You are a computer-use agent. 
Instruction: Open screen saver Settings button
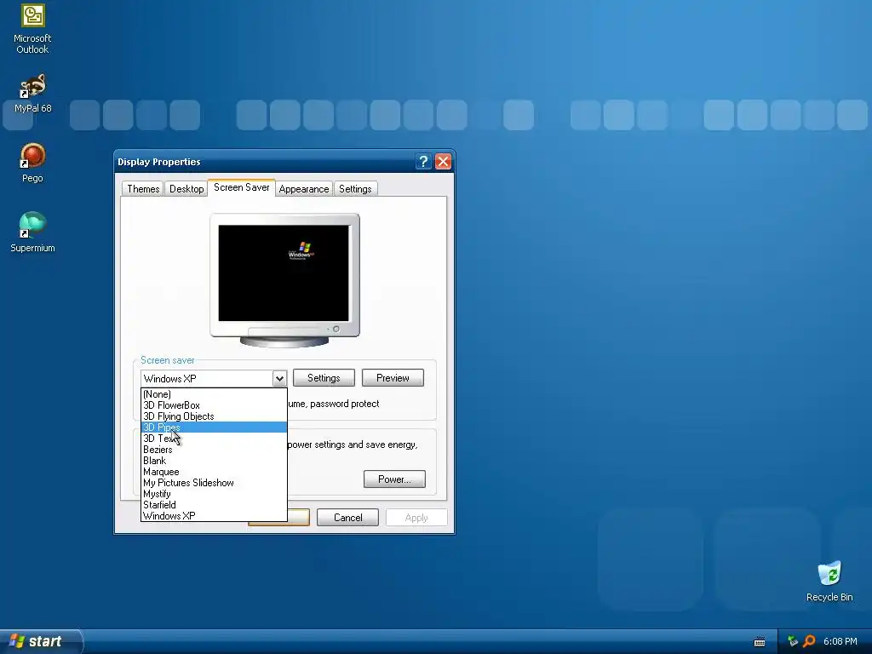(x=324, y=377)
